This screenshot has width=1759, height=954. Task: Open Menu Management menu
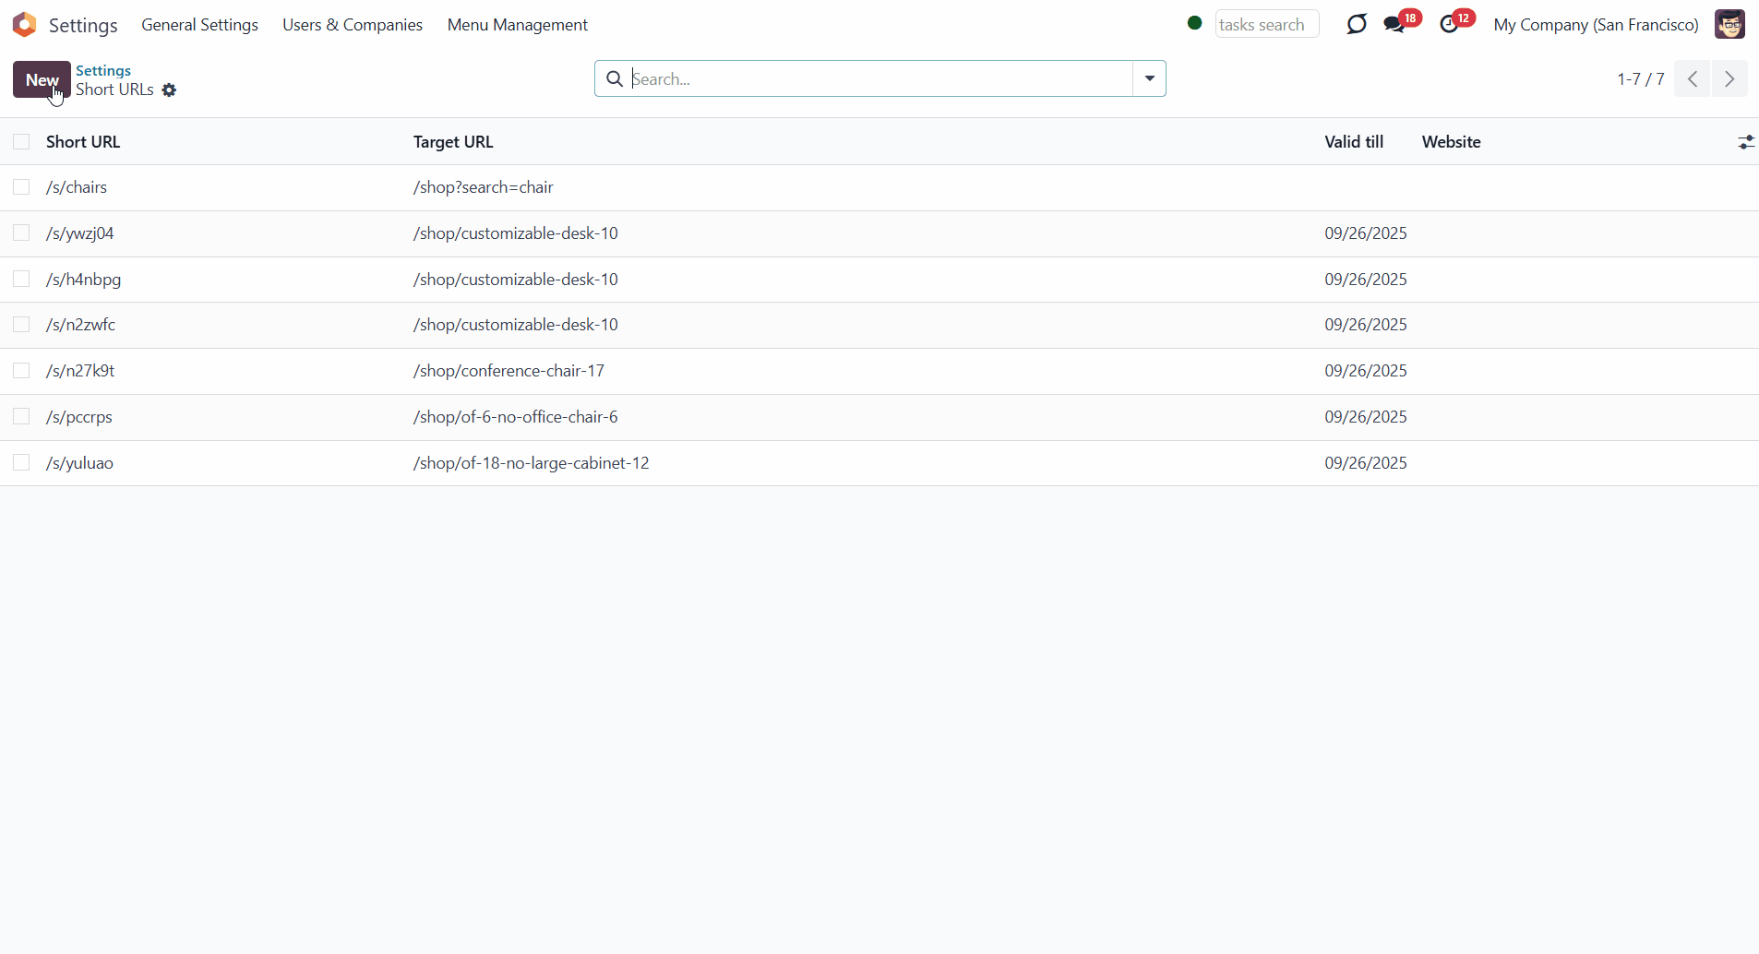click(x=518, y=25)
